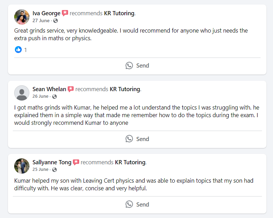The height and width of the screenshot is (218, 273).
Task: Click globe privacy icon on 25 June post
Action: [x=54, y=169]
